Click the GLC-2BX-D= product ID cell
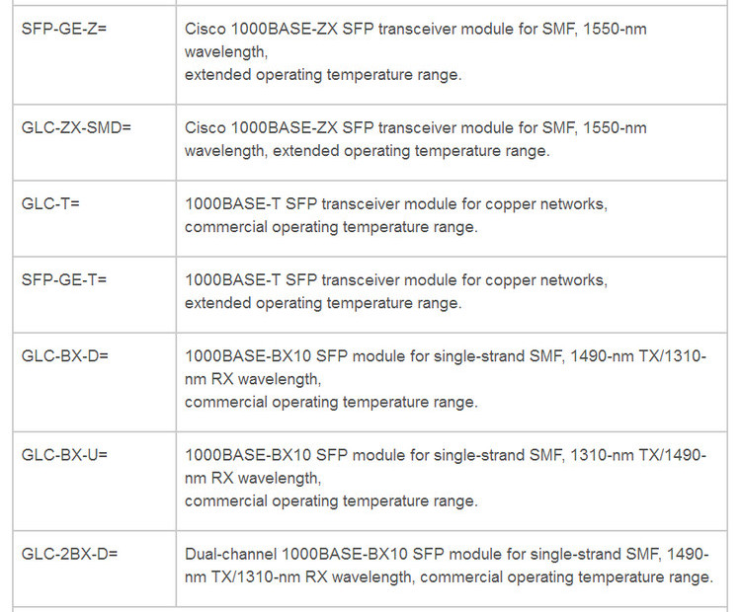741x612 pixels. click(69, 554)
